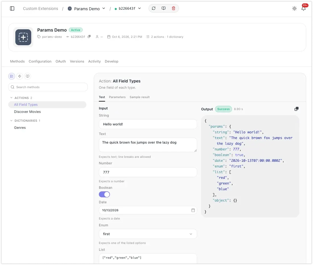
Task: Select the Test sub-tab
Action: coord(102,97)
